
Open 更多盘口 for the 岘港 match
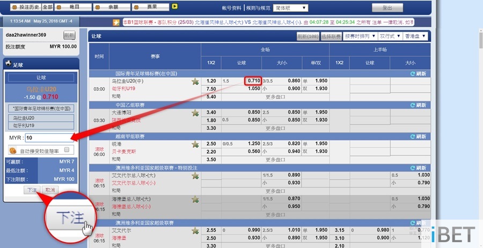click(275, 160)
